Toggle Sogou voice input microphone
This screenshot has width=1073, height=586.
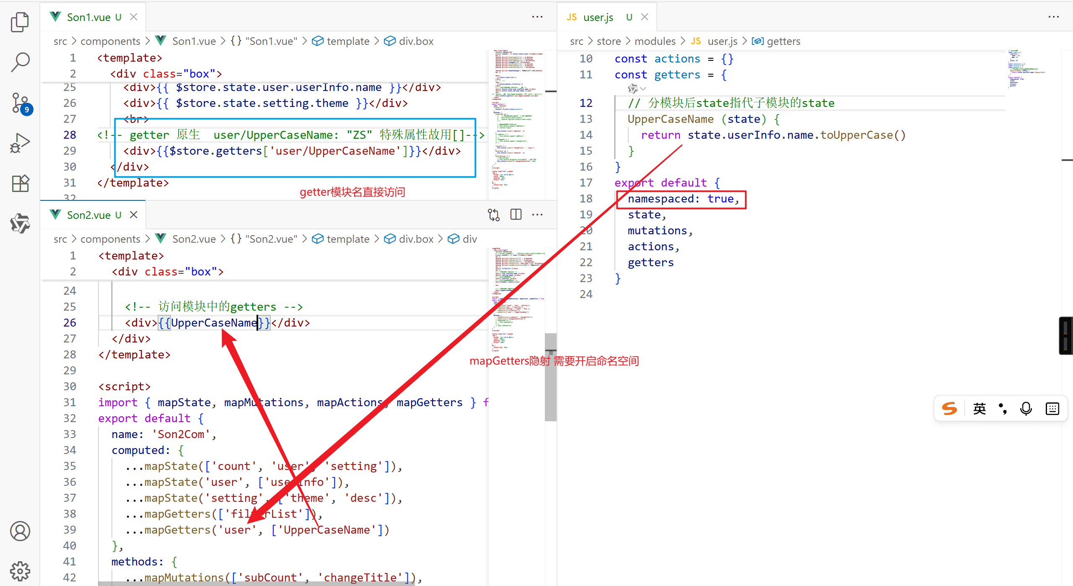click(x=1026, y=409)
